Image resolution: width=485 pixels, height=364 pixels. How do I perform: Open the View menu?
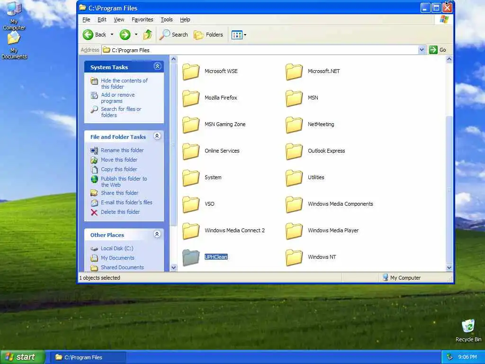tap(119, 19)
